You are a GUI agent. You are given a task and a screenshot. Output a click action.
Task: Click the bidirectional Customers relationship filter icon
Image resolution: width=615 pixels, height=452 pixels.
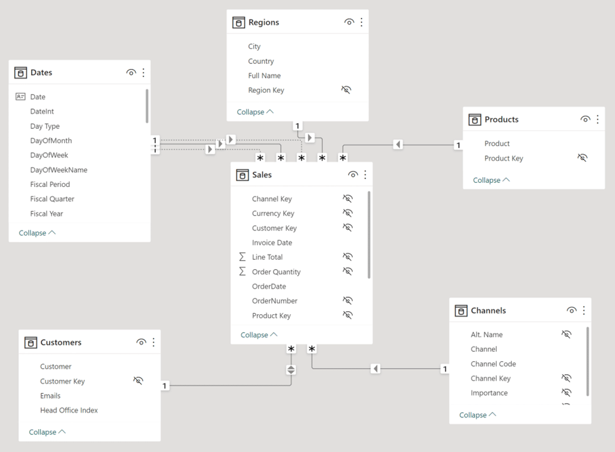291,369
